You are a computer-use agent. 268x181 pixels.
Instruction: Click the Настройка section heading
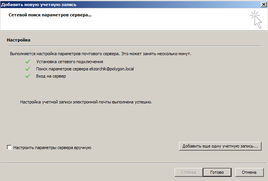tap(19, 40)
